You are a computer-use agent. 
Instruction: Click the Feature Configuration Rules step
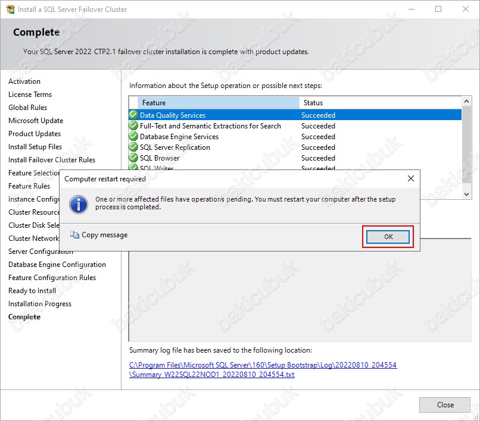[52, 278]
